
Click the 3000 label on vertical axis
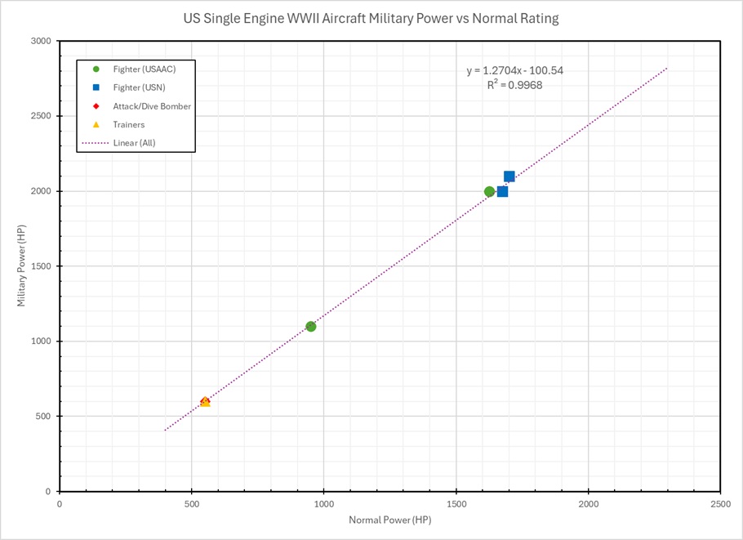pos(41,42)
